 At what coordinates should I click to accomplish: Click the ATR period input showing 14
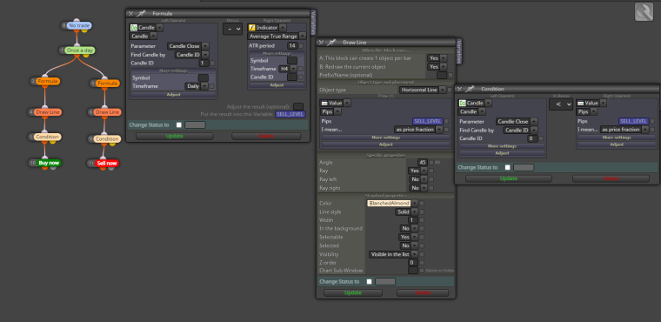pos(292,45)
